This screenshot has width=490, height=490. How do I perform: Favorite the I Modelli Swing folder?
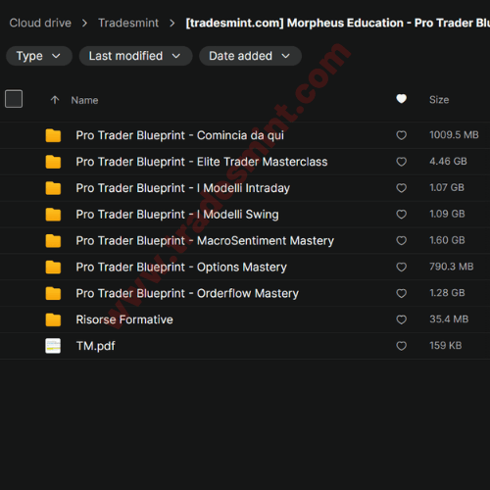pos(402,215)
